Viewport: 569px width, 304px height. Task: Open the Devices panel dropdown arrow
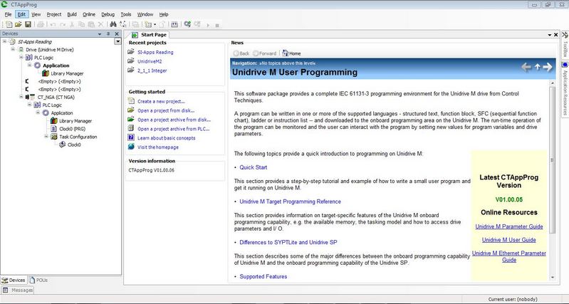pyautogui.click(x=100, y=33)
